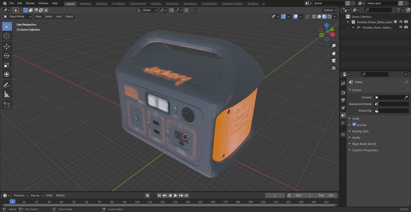Open the Render properties tab
The width and height of the screenshot is (411, 212).
[343, 93]
